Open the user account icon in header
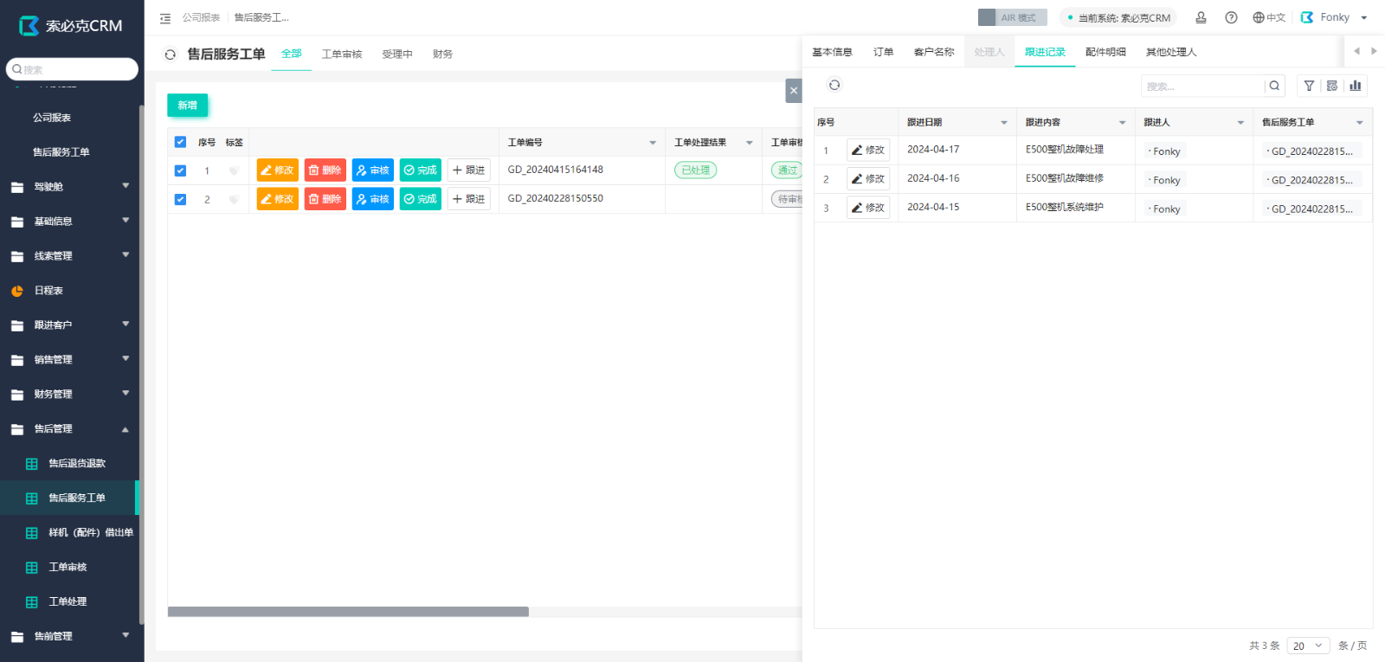The height and width of the screenshot is (662, 1385). coord(1201,17)
